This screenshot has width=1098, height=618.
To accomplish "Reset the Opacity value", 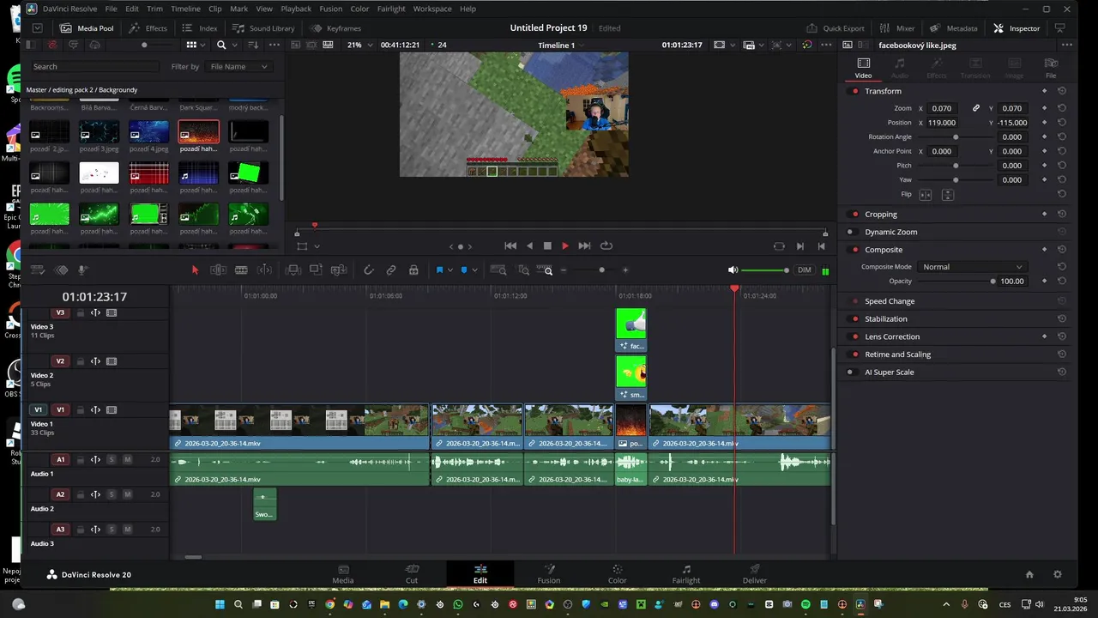I will [x=1062, y=281].
